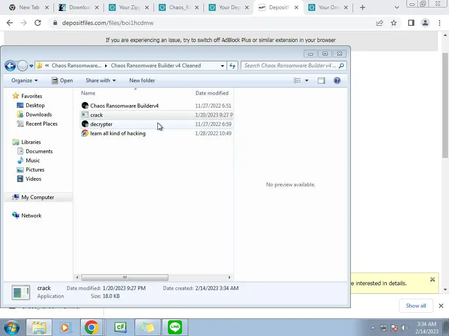Toggle Chrome side panel icon
The width and height of the screenshot is (449, 336).
point(411,23)
